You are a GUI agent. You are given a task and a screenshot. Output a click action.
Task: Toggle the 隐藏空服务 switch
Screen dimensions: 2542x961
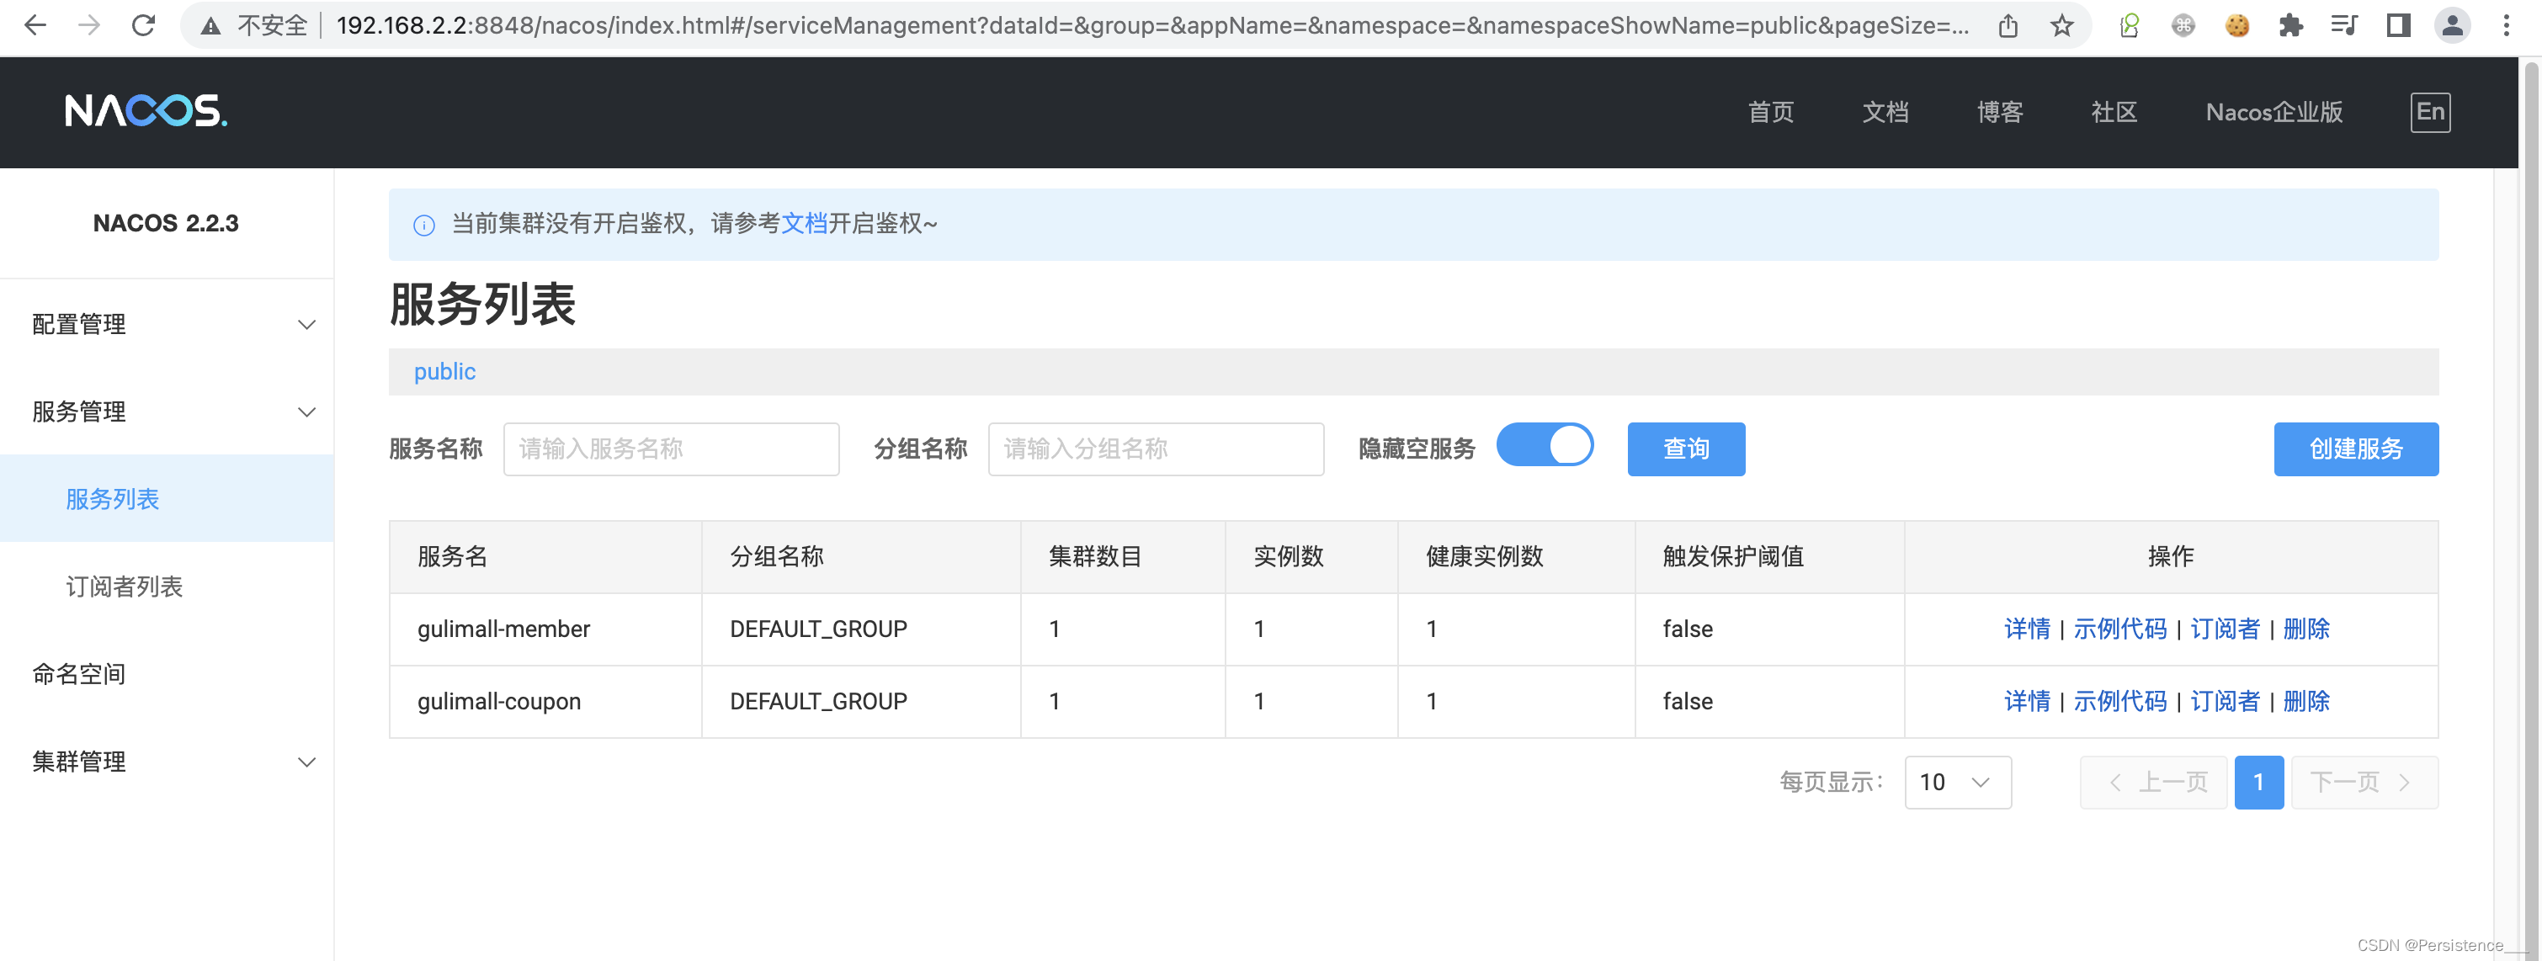click(x=1545, y=445)
